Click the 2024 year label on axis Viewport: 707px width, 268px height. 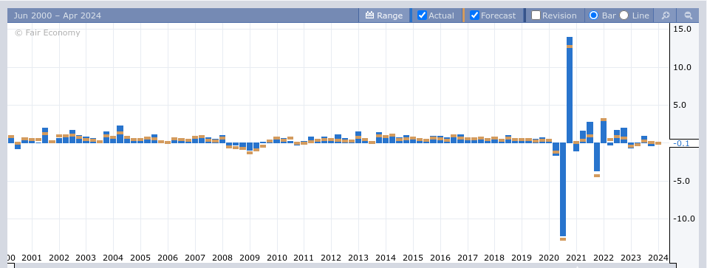[658, 258]
